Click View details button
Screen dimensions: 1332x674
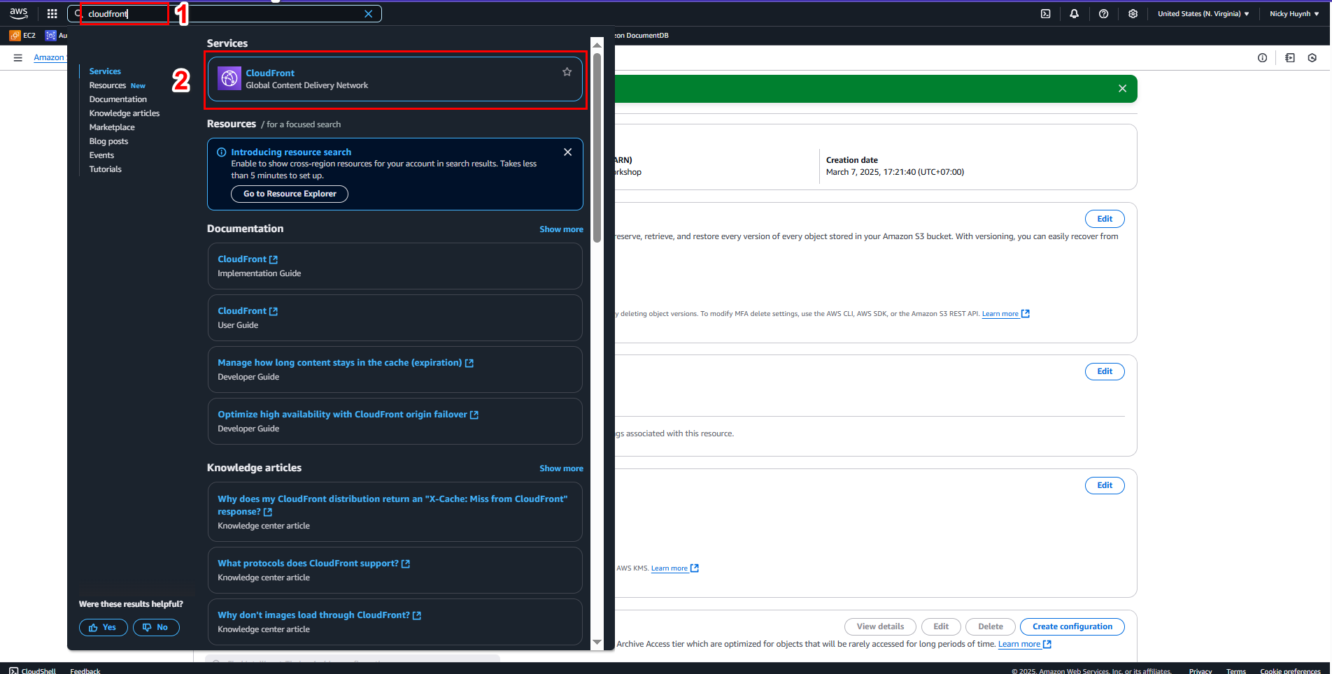[x=880, y=626]
